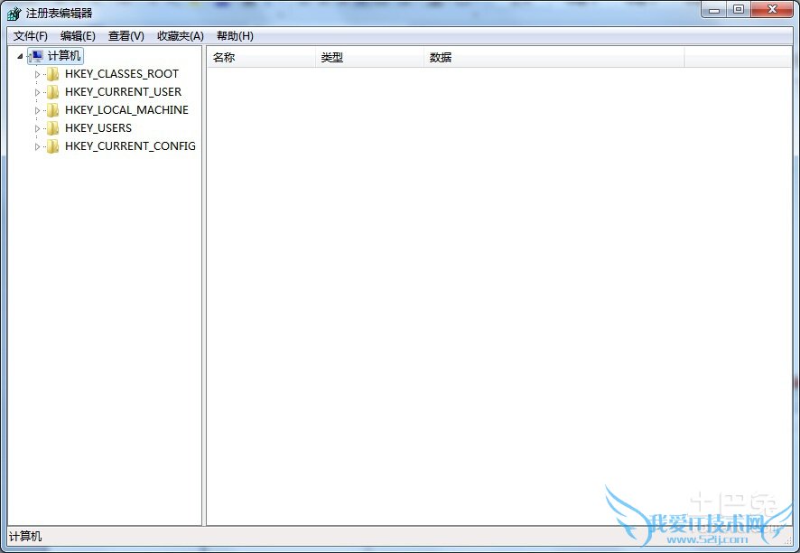Click the Registry Editor icon in title bar

pos(14,14)
